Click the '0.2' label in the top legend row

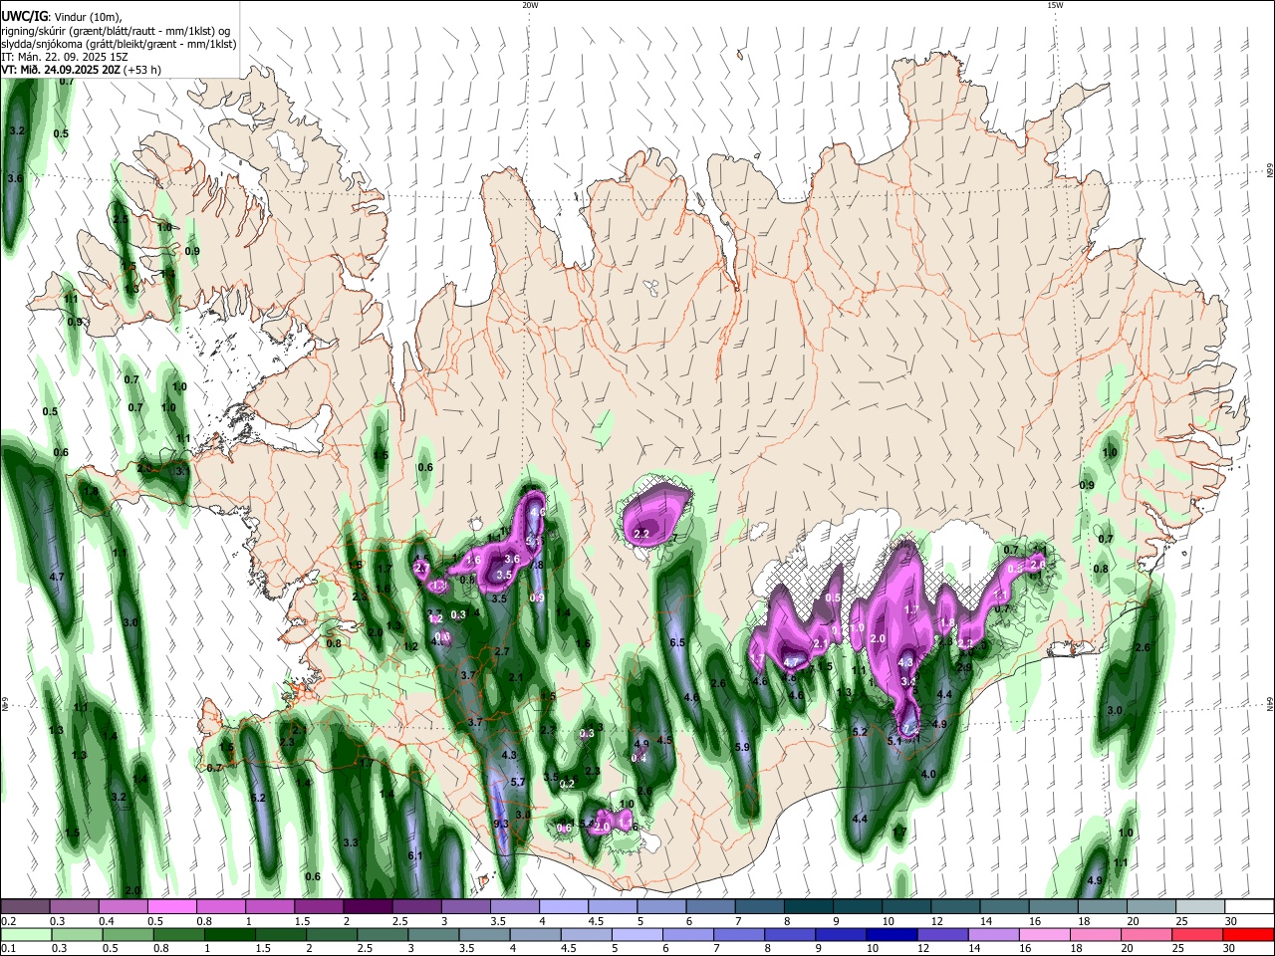[8, 921]
